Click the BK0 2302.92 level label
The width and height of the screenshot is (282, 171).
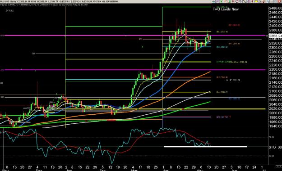(222, 47)
